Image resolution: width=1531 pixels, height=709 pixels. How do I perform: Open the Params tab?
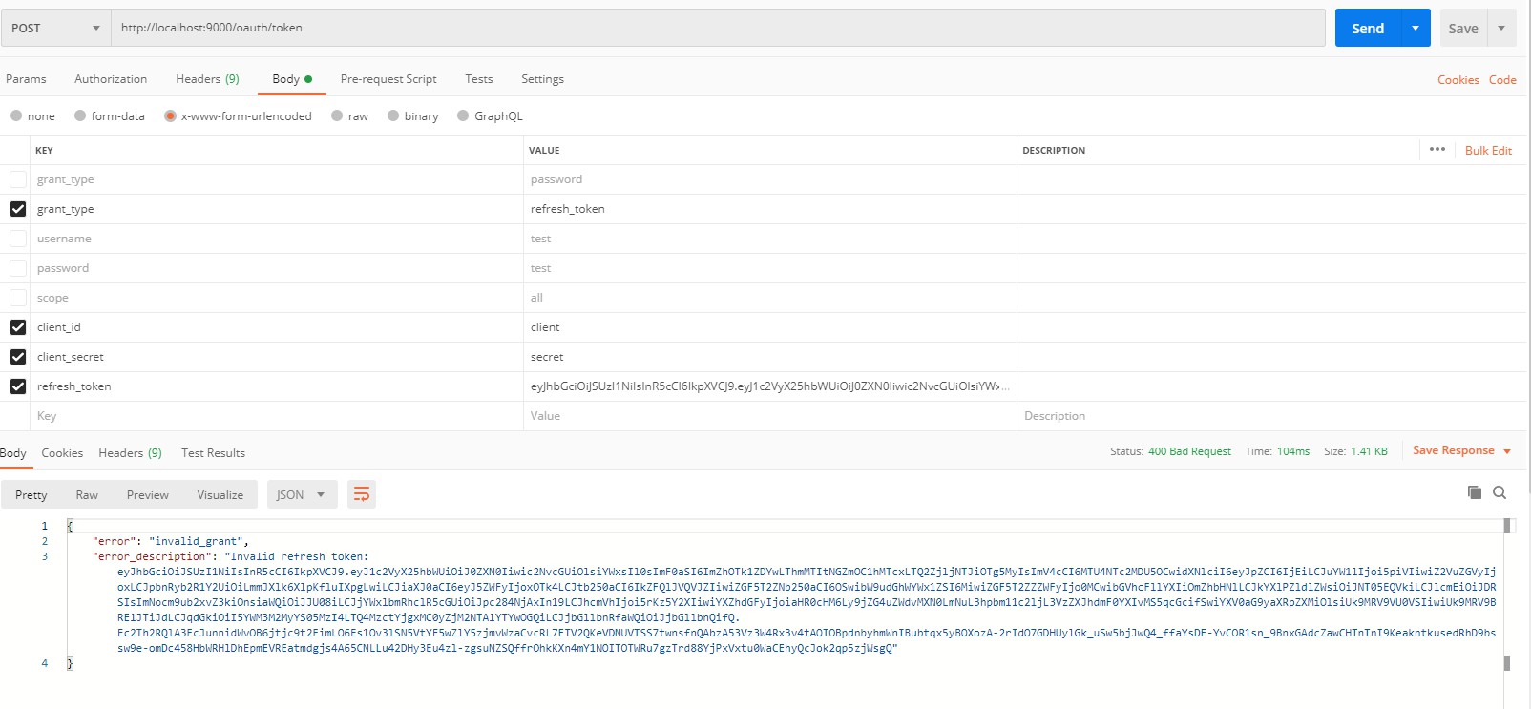click(26, 79)
